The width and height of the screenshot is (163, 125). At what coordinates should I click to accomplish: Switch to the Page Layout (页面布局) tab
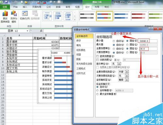37,7
